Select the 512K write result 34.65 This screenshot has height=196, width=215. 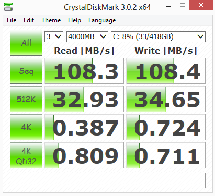pyautogui.click(x=166, y=99)
